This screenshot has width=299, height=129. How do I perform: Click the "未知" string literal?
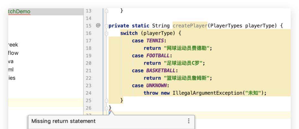click(x=253, y=93)
